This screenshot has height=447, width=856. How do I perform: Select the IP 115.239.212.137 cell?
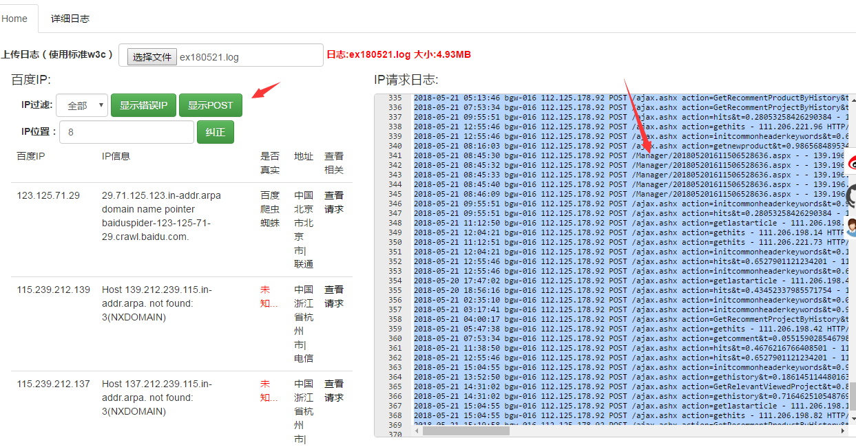pyautogui.click(x=54, y=384)
